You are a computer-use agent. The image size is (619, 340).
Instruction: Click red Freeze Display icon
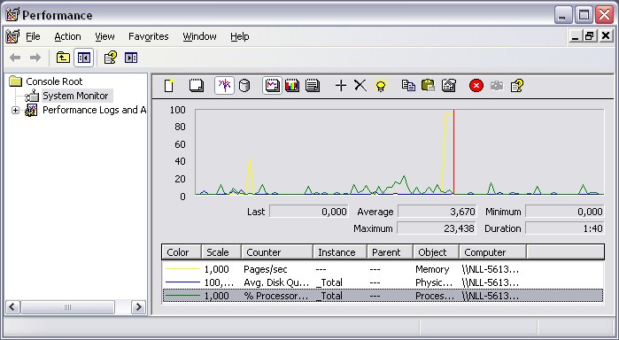(x=476, y=85)
